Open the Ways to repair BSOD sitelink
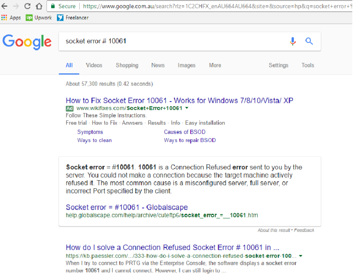The width and height of the screenshot is (353, 276). [190, 140]
